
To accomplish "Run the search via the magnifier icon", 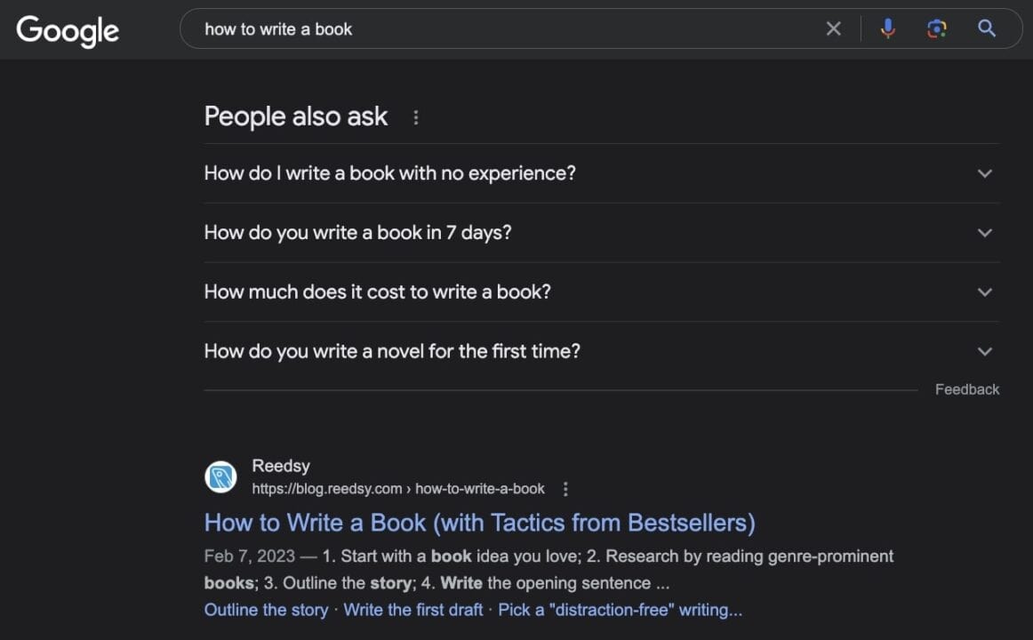I will pyautogui.click(x=986, y=28).
